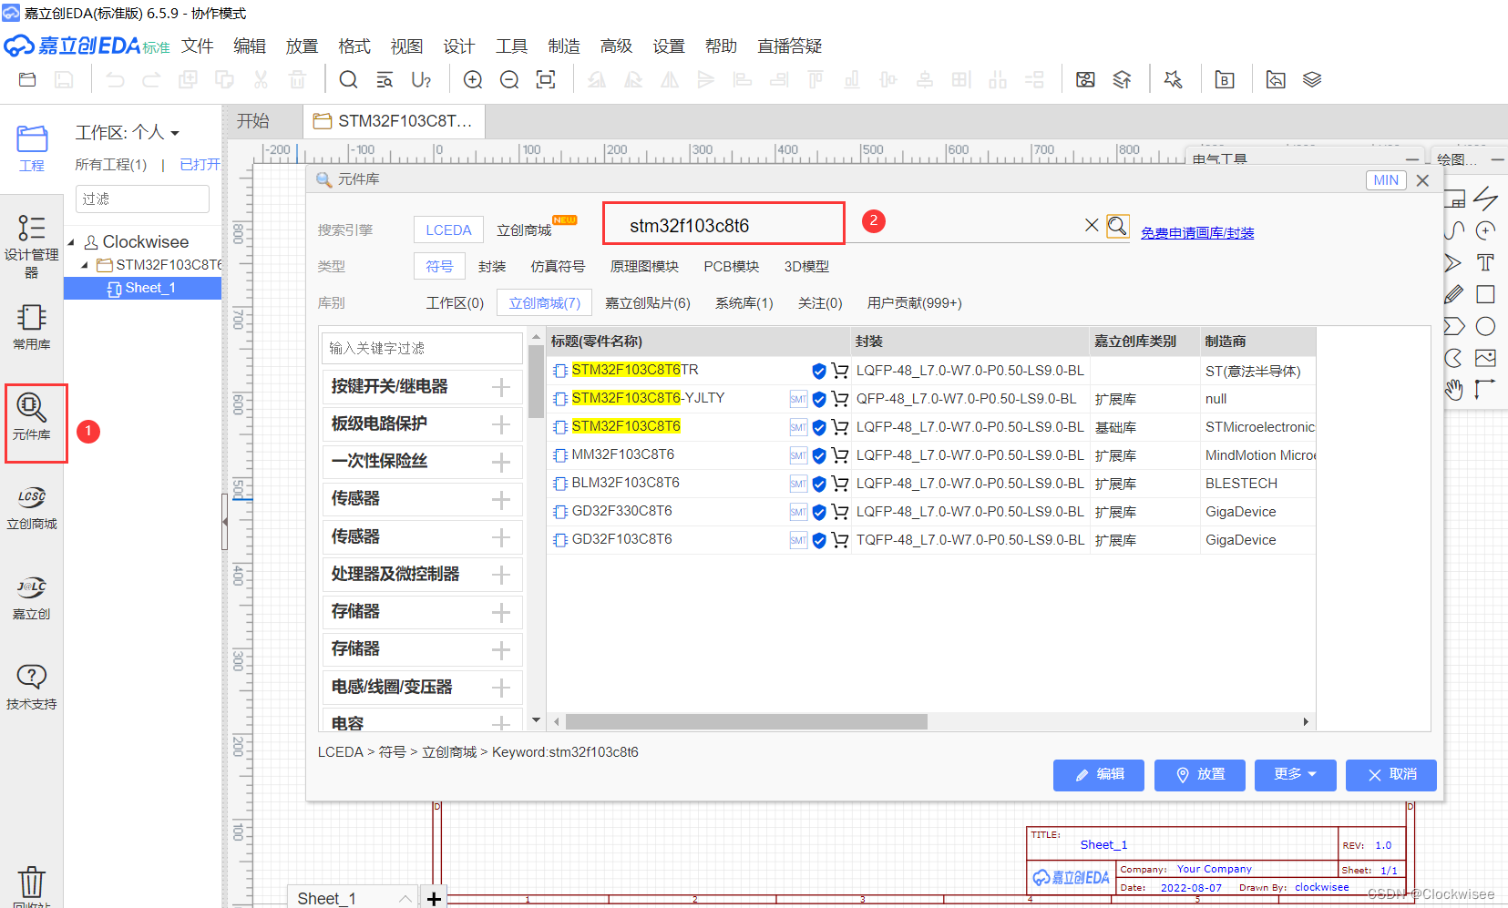Screen dimensions: 1508x908
Task: Click the search magnifier icon in 元件库
Action: [x=1118, y=226]
